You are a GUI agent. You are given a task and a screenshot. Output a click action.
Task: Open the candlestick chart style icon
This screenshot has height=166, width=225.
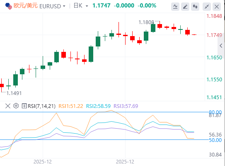195,7
